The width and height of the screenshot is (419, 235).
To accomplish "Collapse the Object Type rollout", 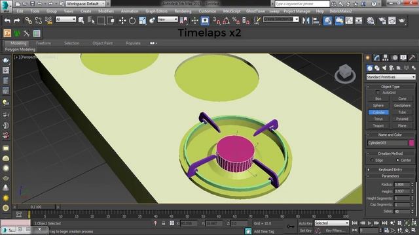I will (x=390, y=87).
